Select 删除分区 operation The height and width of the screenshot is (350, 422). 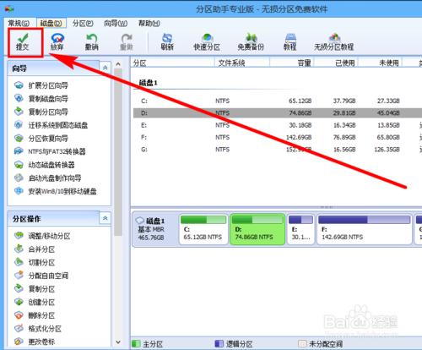click(35, 315)
